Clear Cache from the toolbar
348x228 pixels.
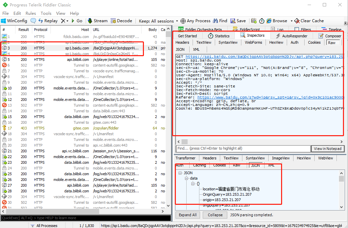309,21
